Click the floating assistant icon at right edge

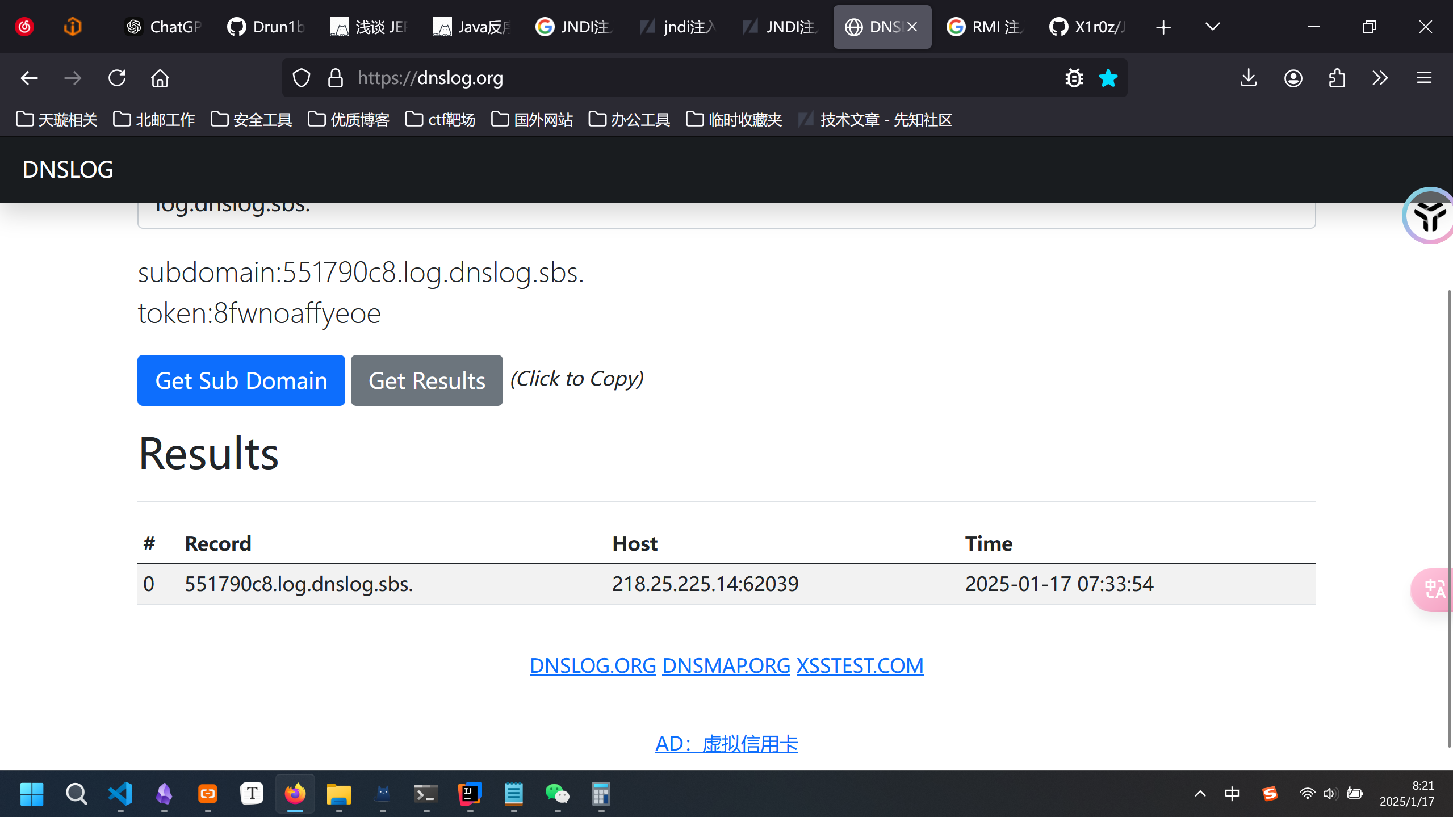[x=1429, y=216]
